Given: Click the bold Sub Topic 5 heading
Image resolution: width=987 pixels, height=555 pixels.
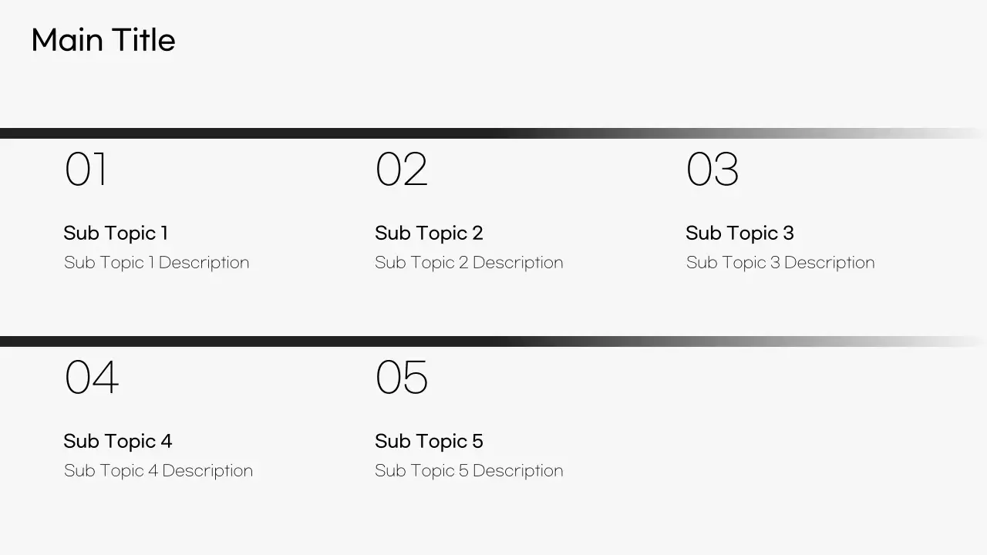Looking at the screenshot, I should pyautogui.click(x=429, y=441).
